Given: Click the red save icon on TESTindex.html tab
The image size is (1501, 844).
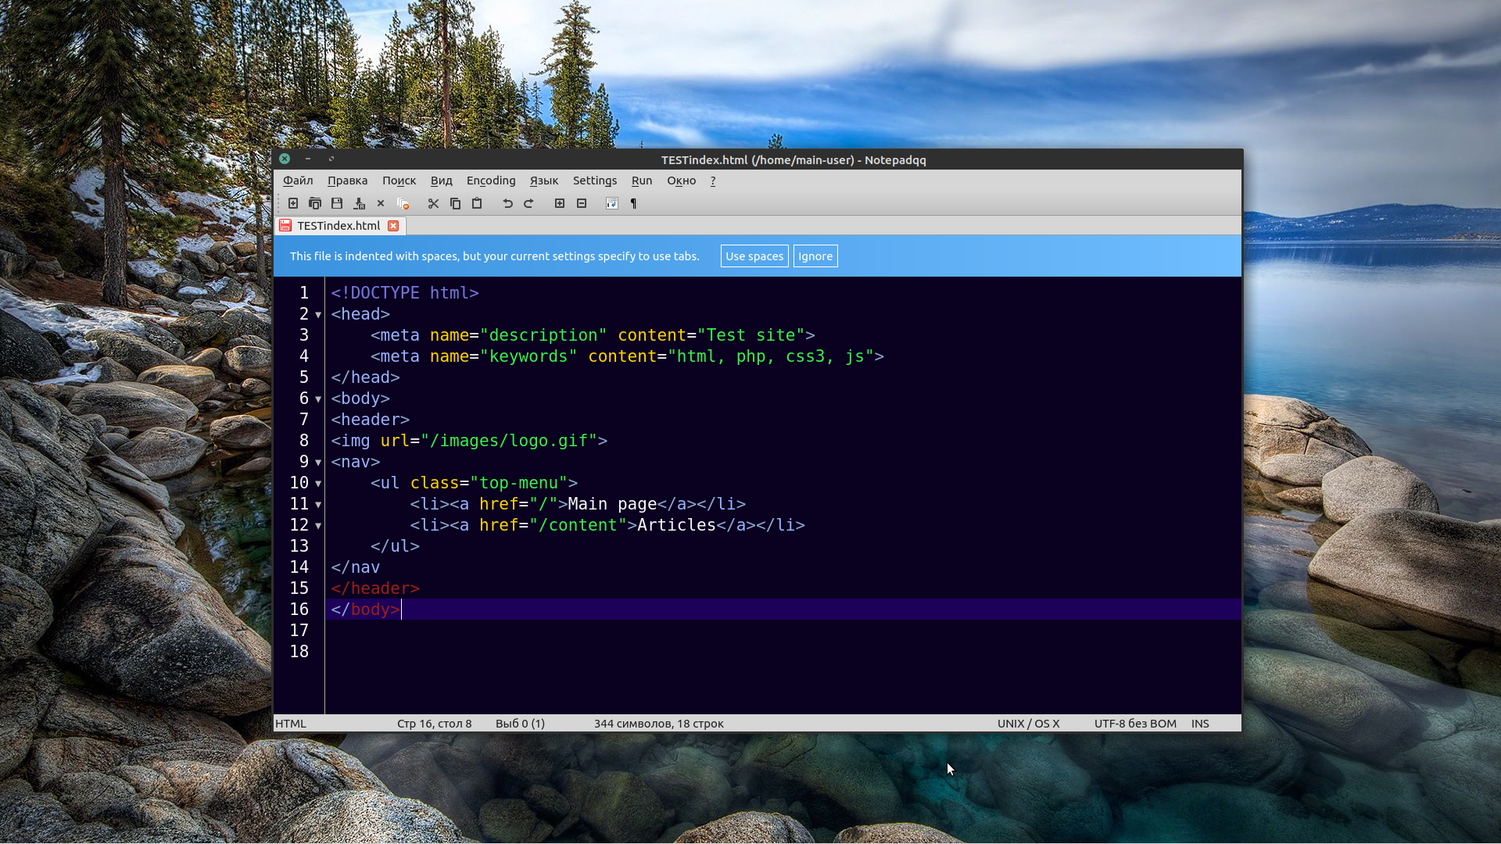Looking at the screenshot, I should pos(285,225).
